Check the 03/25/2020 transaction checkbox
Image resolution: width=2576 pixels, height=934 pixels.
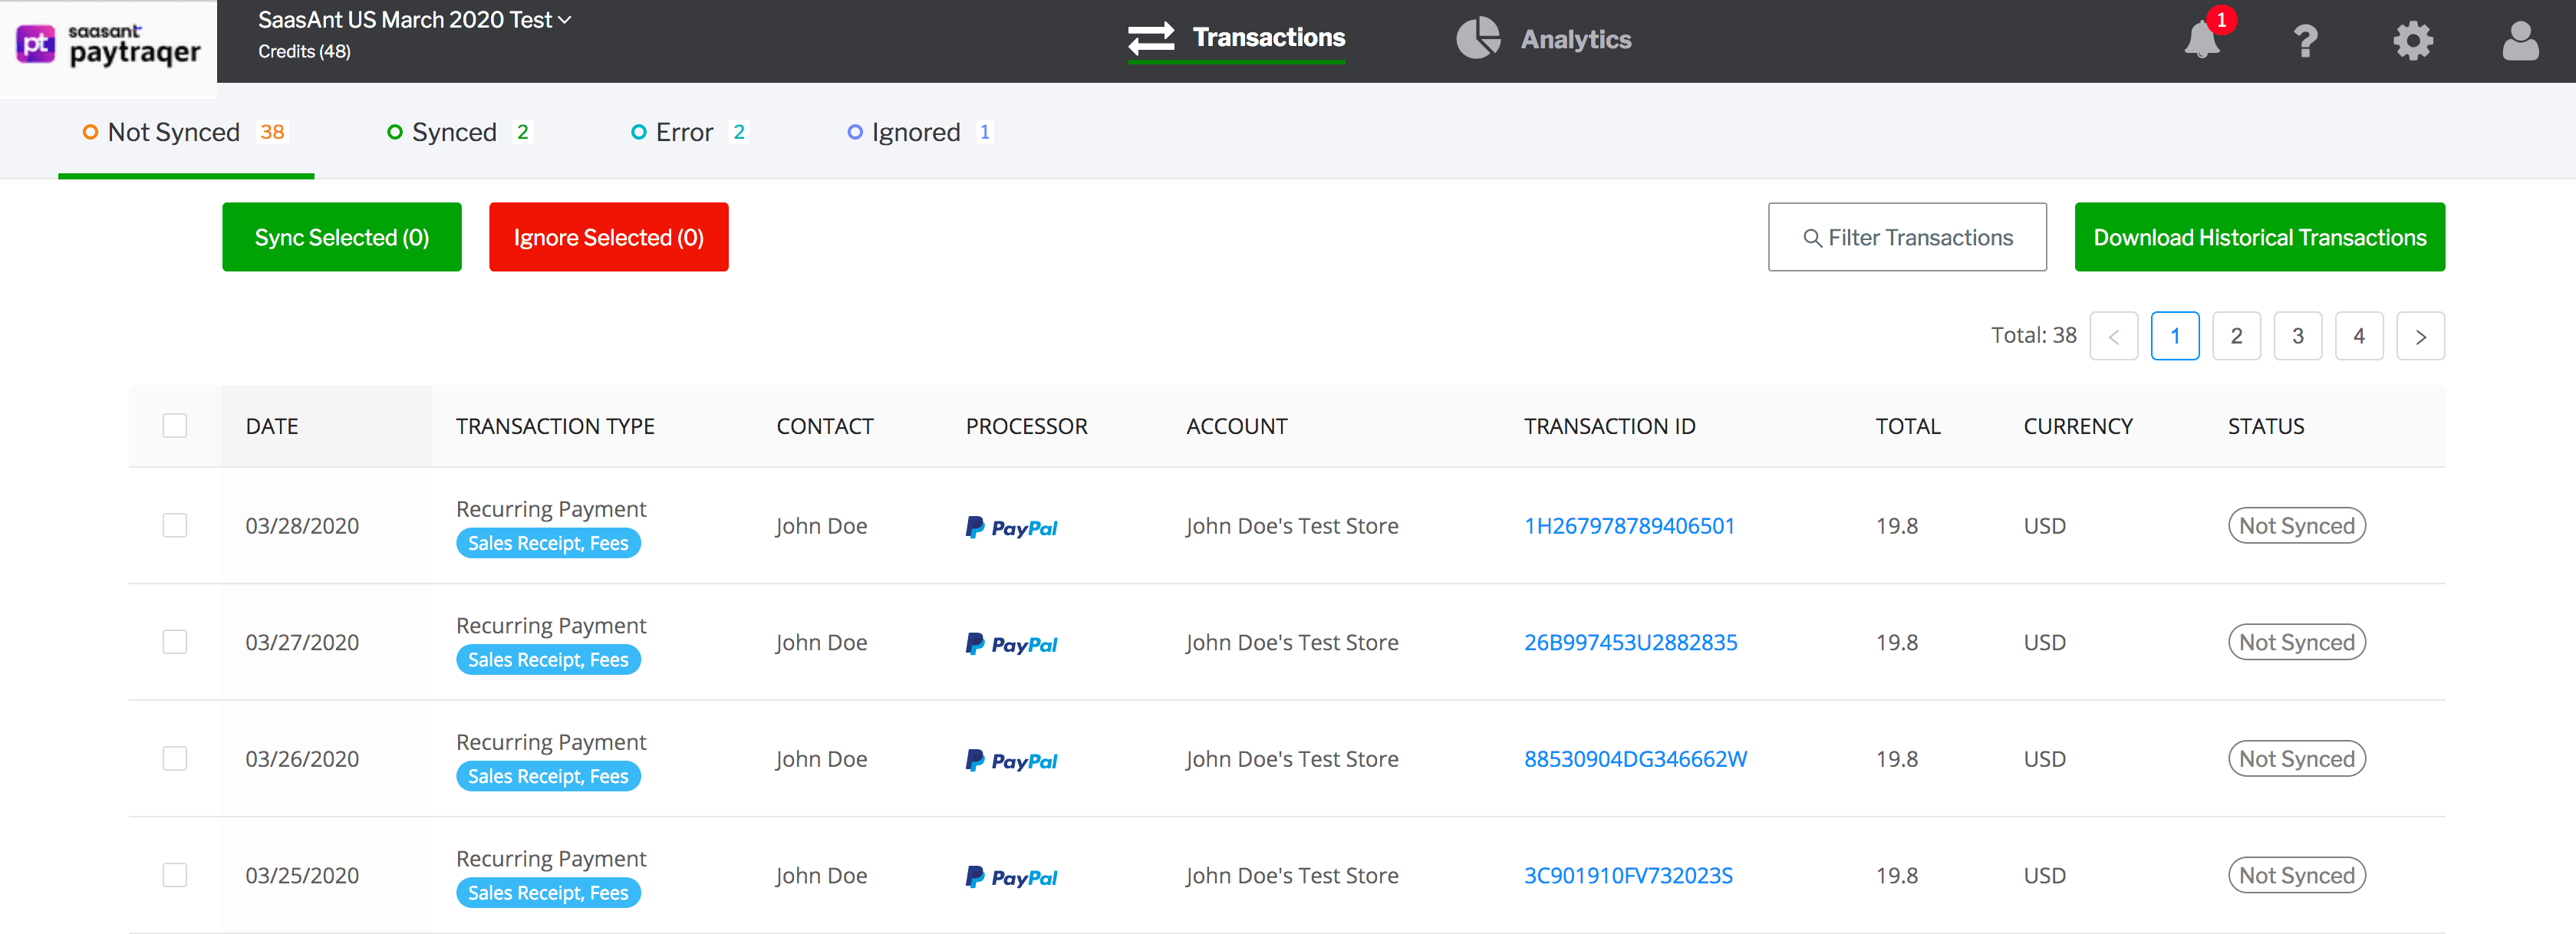pyautogui.click(x=175, y=874)
